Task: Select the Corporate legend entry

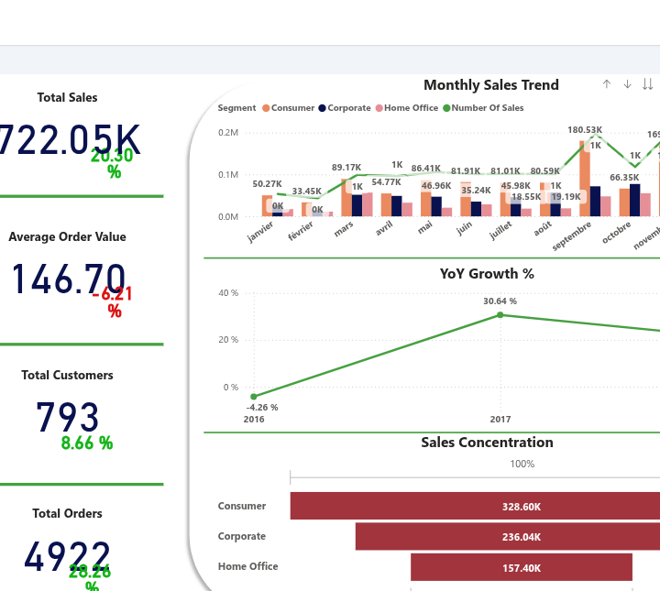Action: pos(345,108)
